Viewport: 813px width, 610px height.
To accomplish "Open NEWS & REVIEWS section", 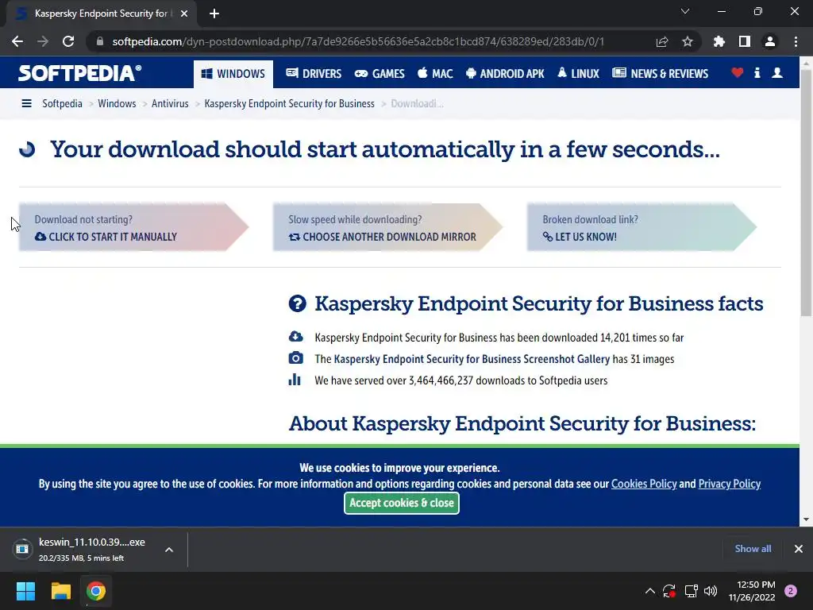I will click(x=660, y=74).
